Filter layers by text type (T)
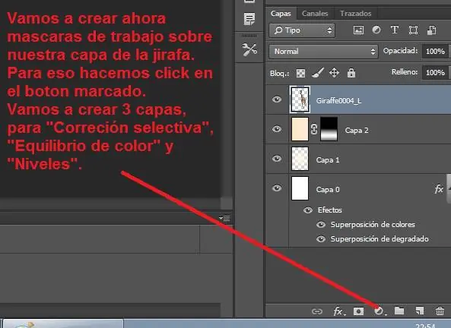The image size is (451, 328). pos(395,30)
